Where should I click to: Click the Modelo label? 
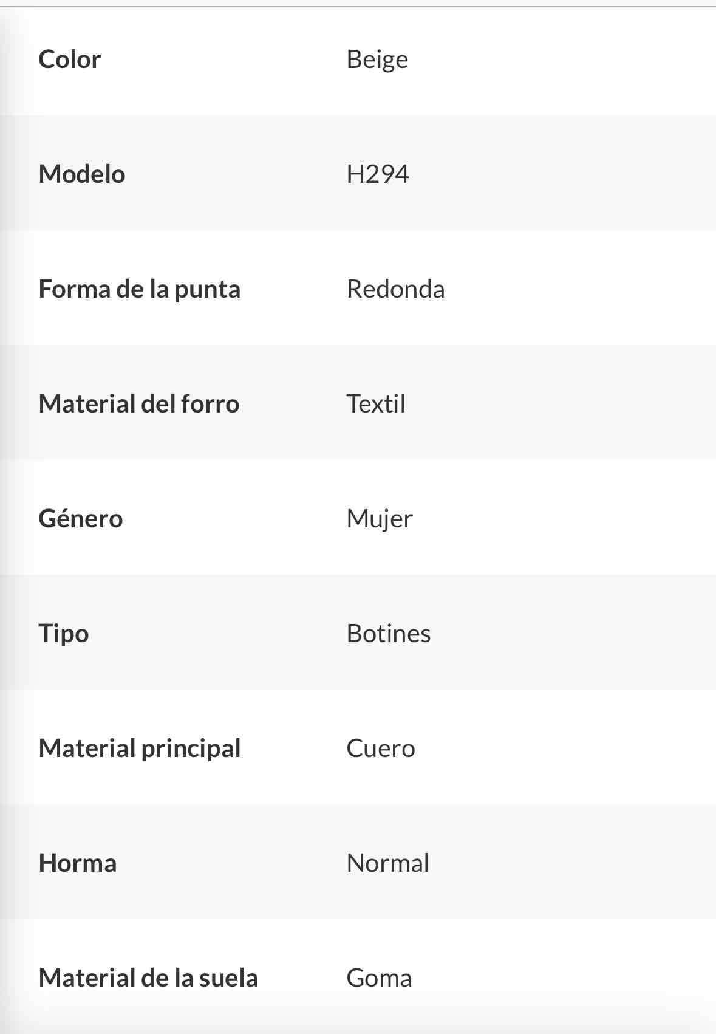pos(82,174)
